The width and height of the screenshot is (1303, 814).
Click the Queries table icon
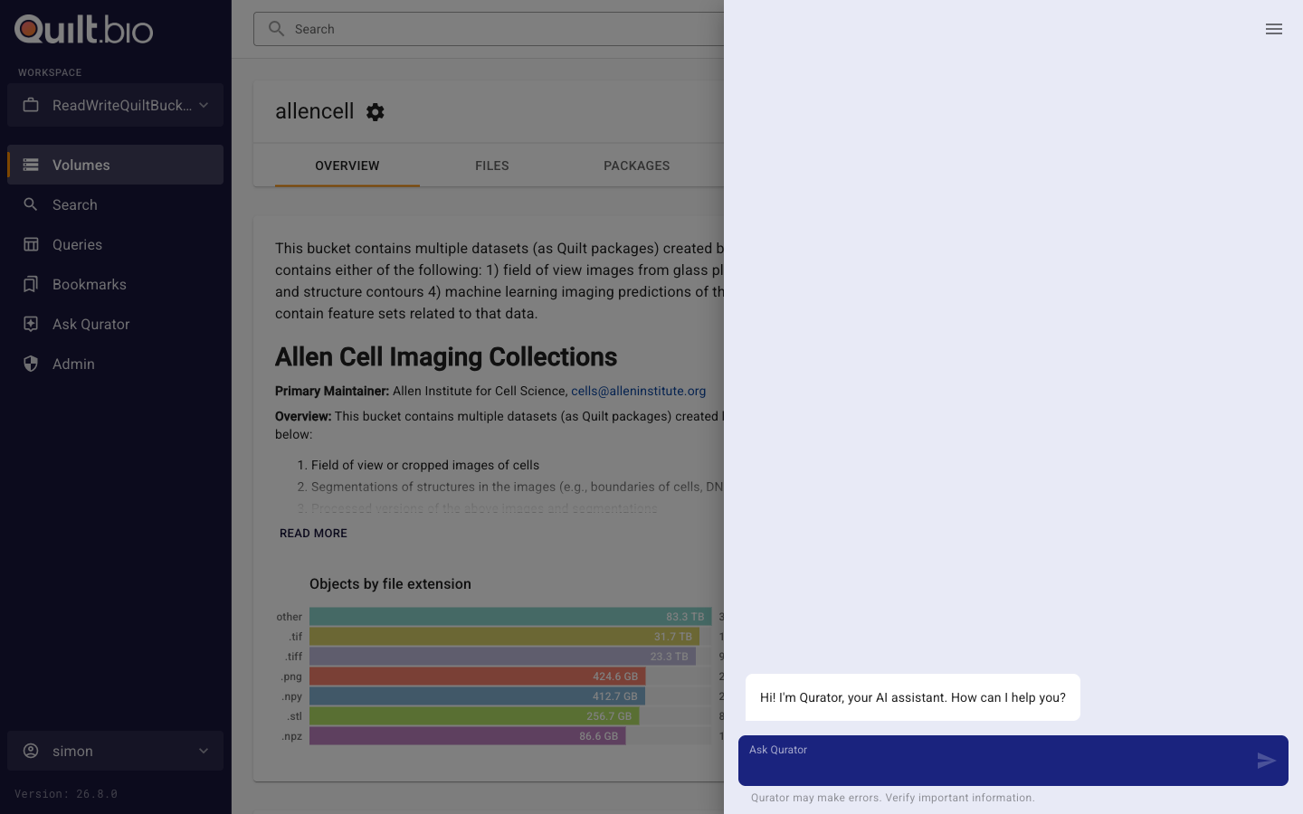(31, 244)
